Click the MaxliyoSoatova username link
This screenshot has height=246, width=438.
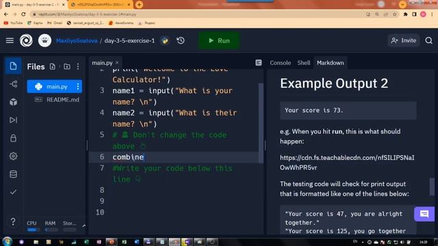click(x=77, y=41)
